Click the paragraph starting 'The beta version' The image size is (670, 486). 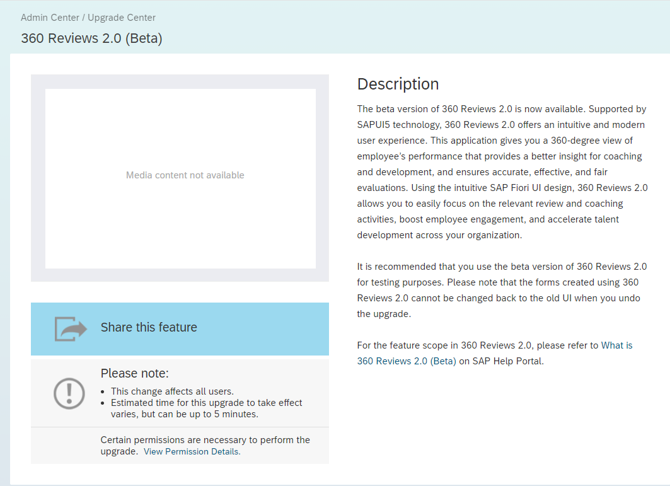coord(502,172)
